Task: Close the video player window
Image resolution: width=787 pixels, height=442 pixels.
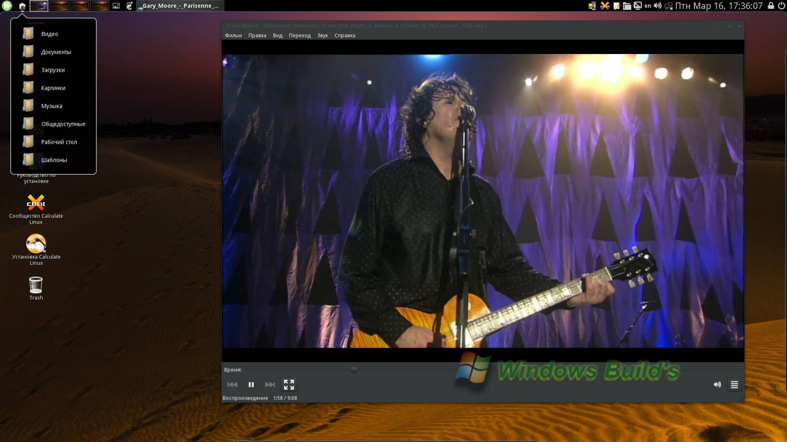Action: [x=739, y=26]
